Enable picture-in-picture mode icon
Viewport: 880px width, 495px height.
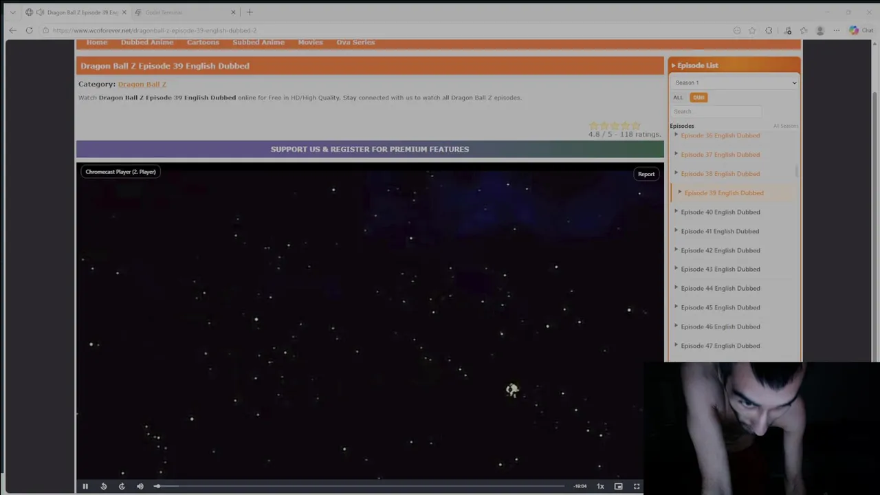point(618,486)
